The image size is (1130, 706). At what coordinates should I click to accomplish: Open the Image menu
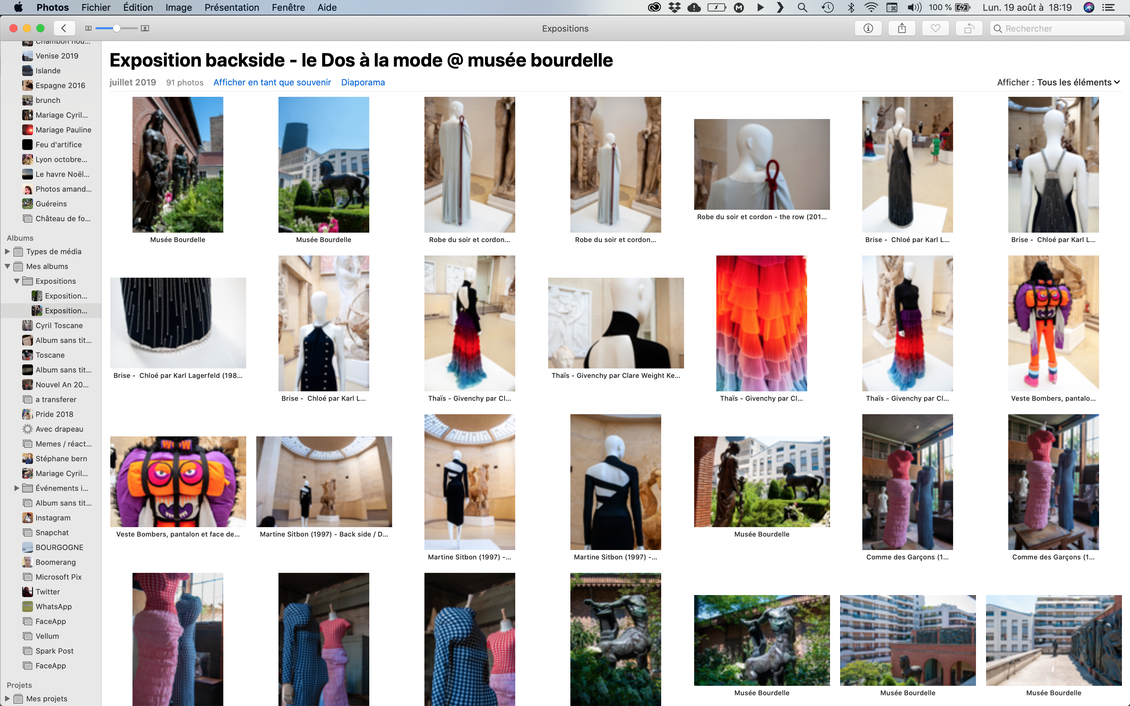click(178, 7)
